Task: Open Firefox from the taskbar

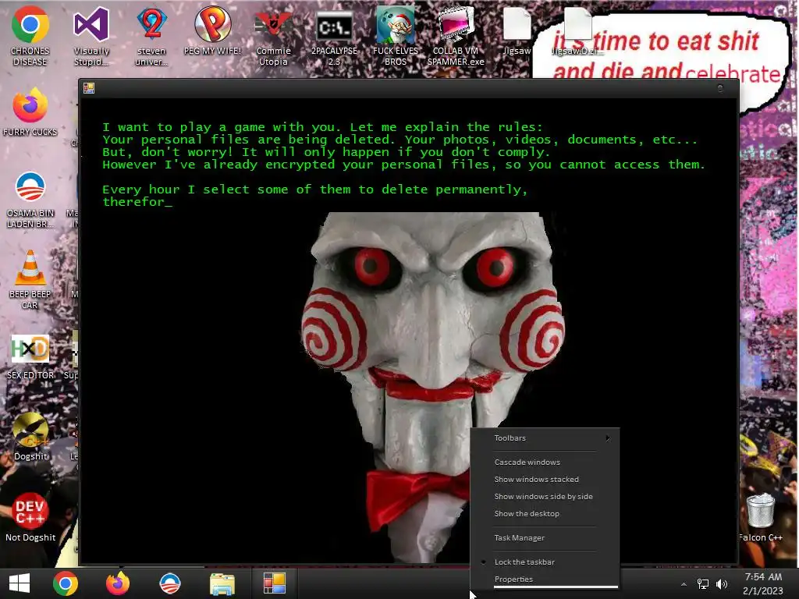Action: [x=118, y=583]
